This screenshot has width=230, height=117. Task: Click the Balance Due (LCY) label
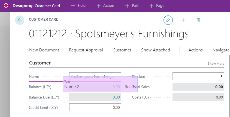coord(44,97)
